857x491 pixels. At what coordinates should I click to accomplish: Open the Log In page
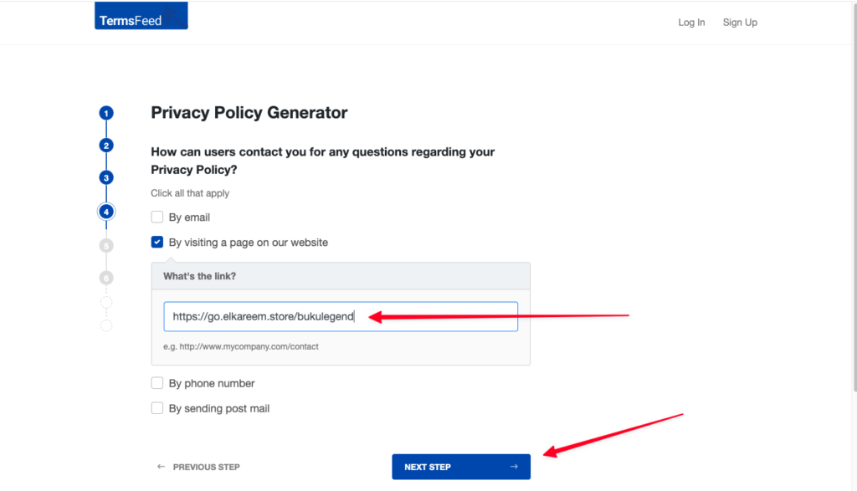(x=691, y=23)
